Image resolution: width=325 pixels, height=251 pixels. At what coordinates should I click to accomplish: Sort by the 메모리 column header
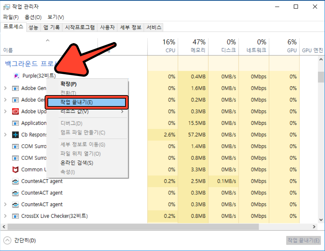(x=193, y=47)
